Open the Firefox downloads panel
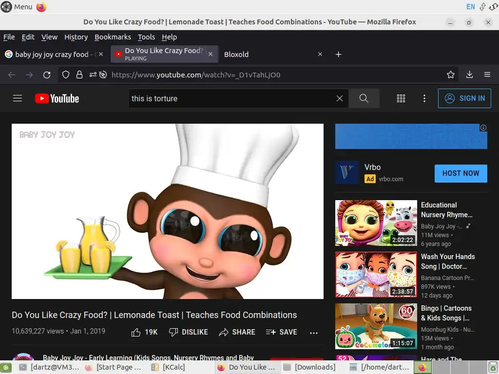Screen dimensions: 499x374 pos(469,75)
